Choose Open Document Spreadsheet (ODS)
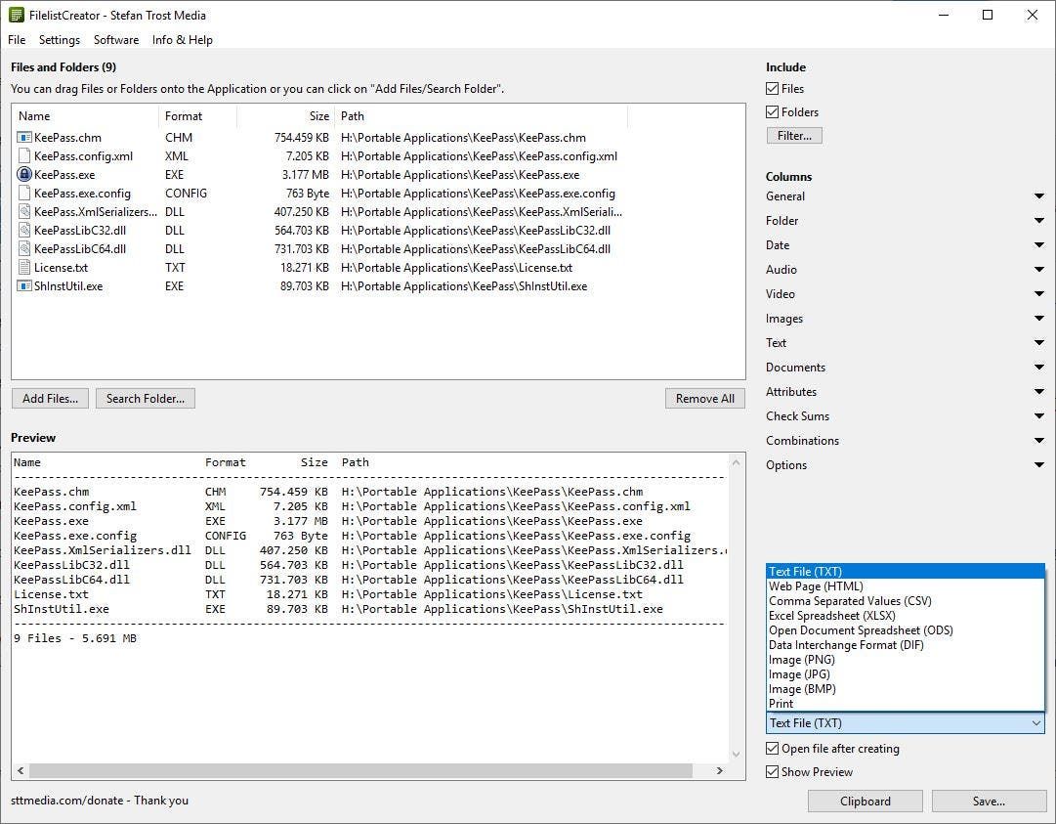This screenshot has width=1056, height=824. (x=906, y=630)
